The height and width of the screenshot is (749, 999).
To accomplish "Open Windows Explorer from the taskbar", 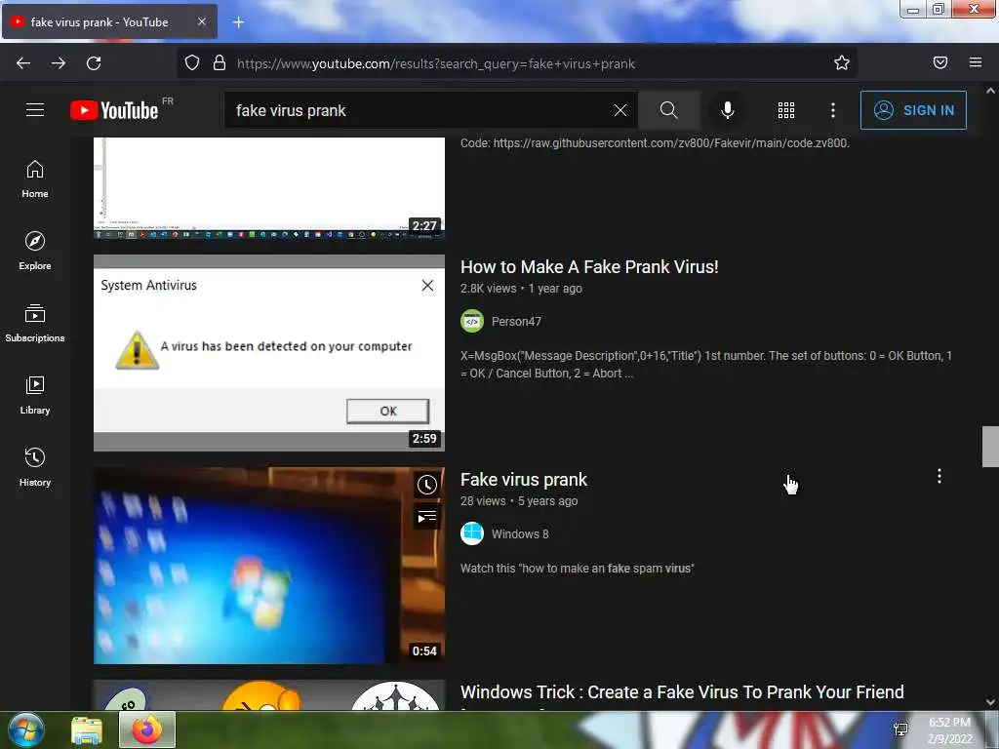I will click(x=87, y=729).
